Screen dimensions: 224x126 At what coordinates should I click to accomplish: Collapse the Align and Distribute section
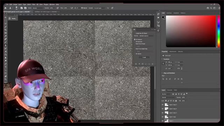[162, 73]
